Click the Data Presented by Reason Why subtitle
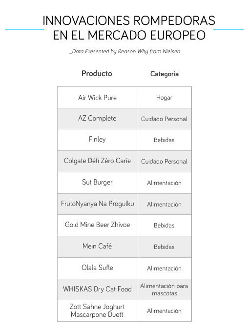Screen dimensions: 249x331 tap(125, 51)
